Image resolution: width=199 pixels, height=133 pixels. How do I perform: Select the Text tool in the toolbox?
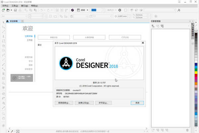(x=4, y=88)
